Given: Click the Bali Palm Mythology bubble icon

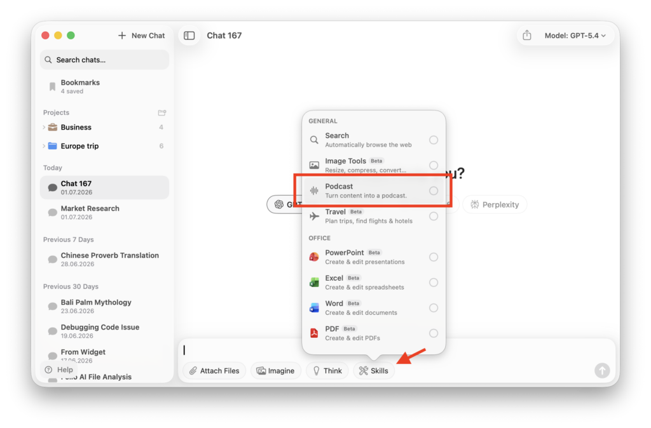Looking at the screenshot, I should coord(52,306).
